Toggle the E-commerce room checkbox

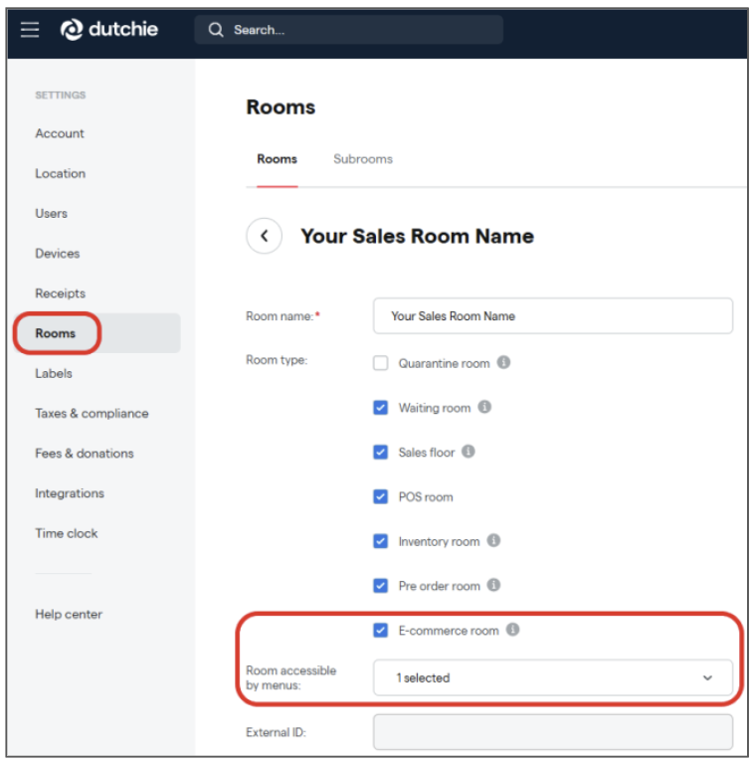[380, 630]
